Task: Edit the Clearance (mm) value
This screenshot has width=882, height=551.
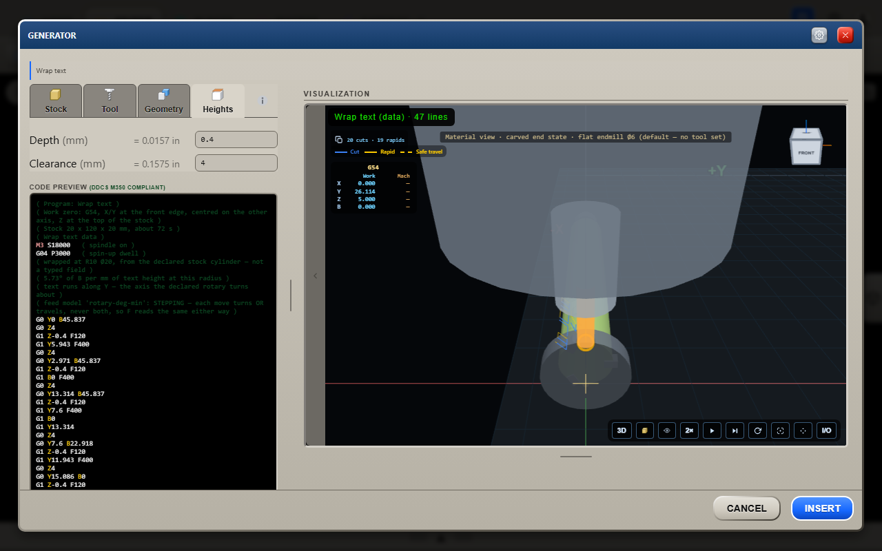Action: 236,163
